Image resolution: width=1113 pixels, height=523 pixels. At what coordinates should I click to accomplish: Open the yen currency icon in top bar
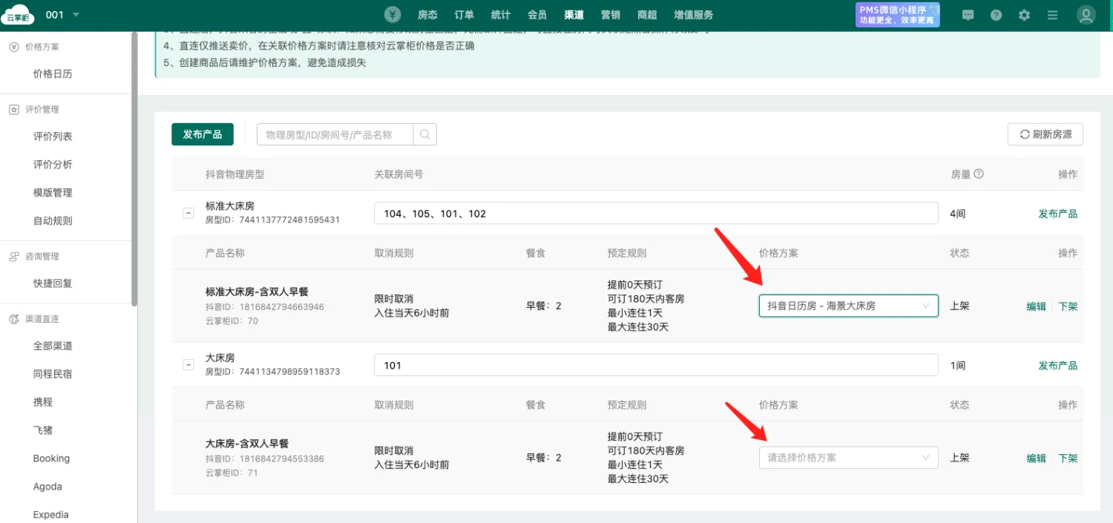click(393, 15)
